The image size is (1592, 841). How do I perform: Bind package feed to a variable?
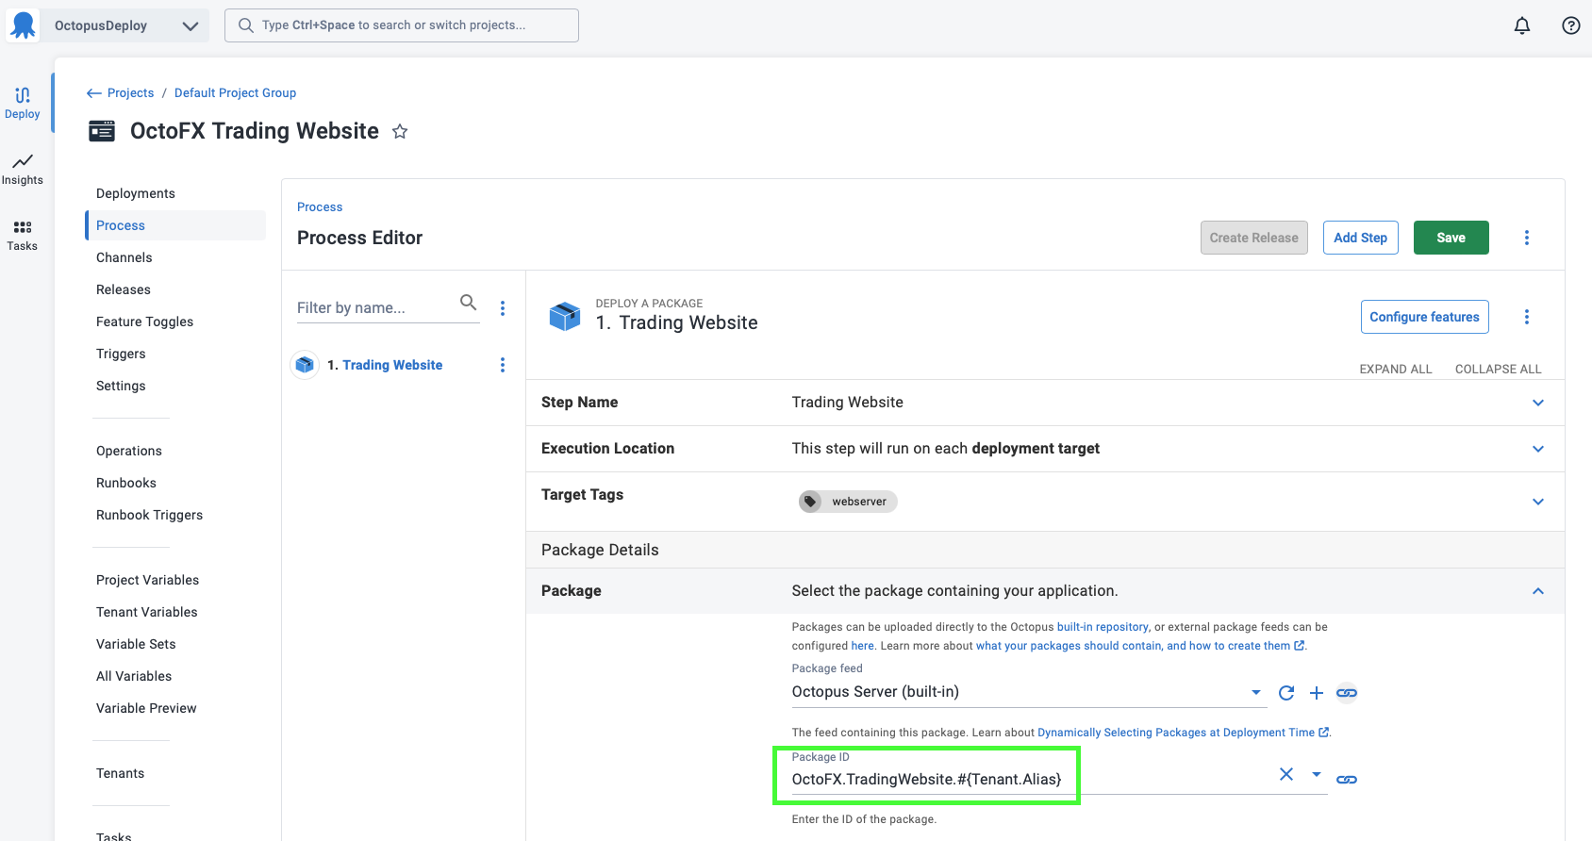tap(1347, 693)
